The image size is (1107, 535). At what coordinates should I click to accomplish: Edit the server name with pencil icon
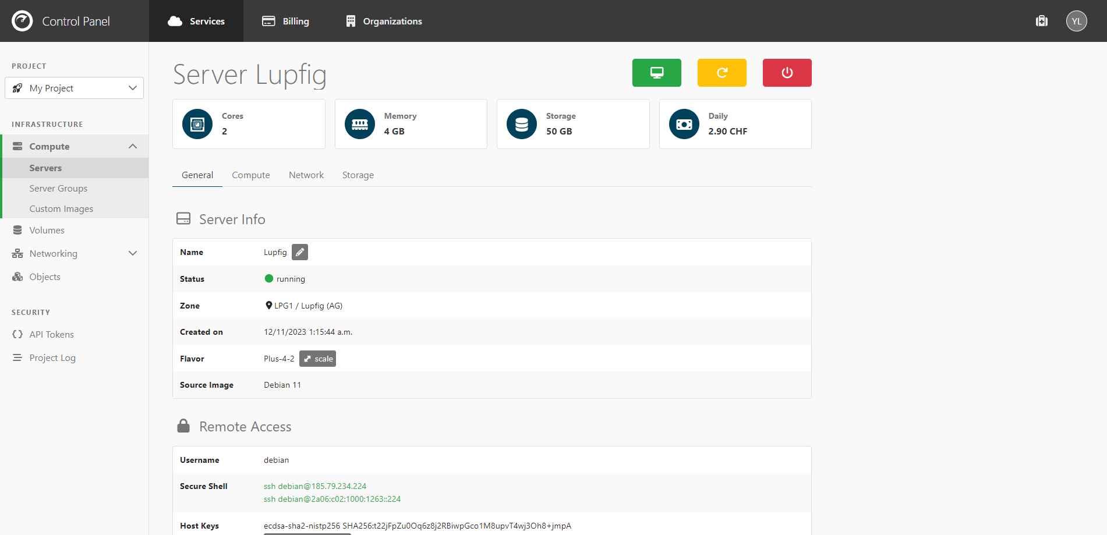(300, 252)
